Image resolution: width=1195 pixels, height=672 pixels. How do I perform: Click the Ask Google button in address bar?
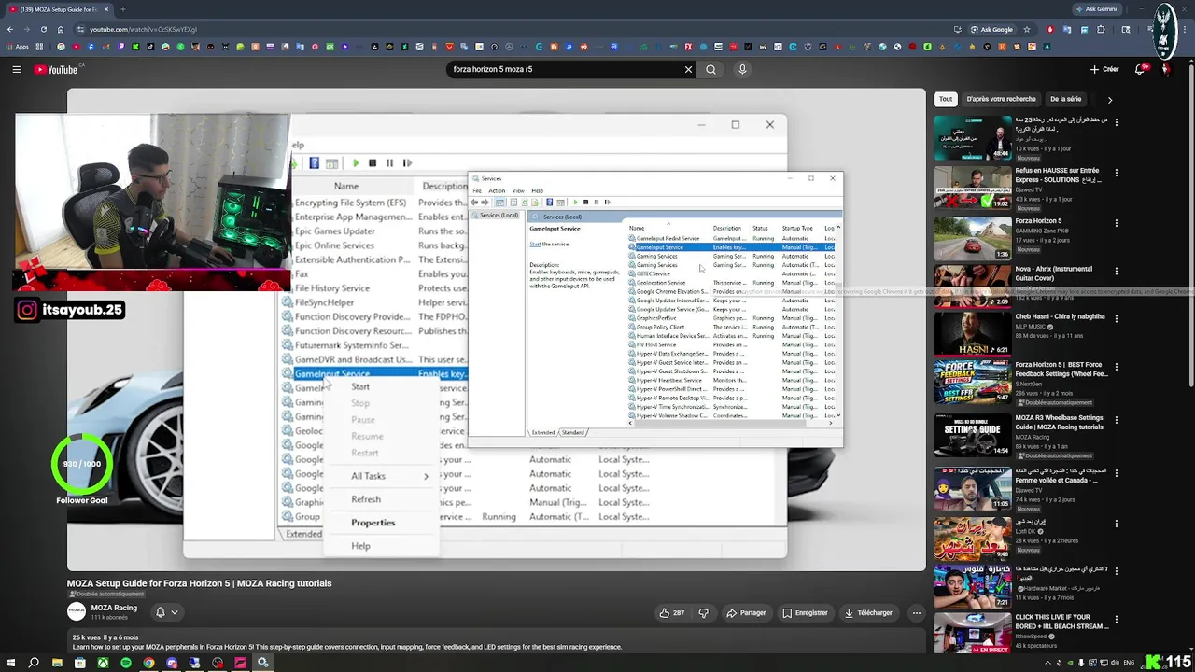pyautogui.click(x=991, y=29)
